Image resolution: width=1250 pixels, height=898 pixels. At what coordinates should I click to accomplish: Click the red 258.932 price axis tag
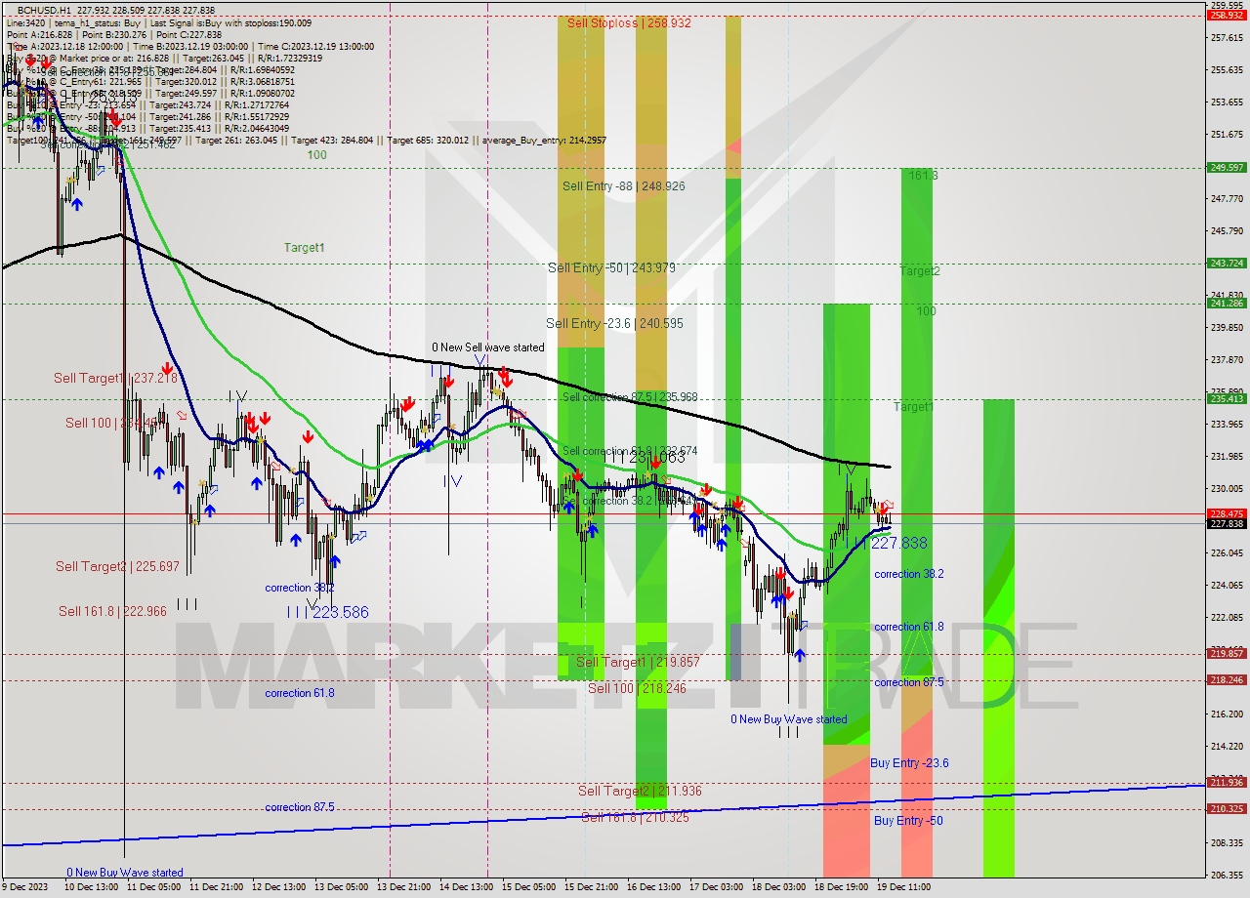[1227, 15]
